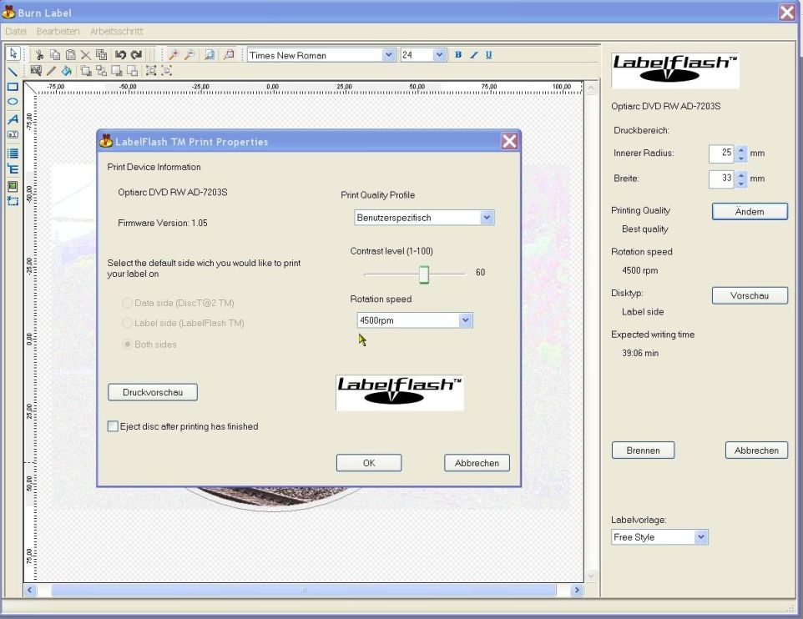
Task: Select the ellipse drawing tool
Action: point(13,101)
